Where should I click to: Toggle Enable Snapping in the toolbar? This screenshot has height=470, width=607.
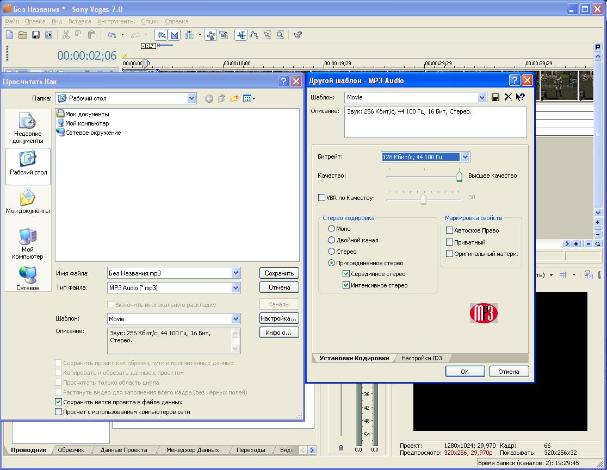click(x=161, y=35)
